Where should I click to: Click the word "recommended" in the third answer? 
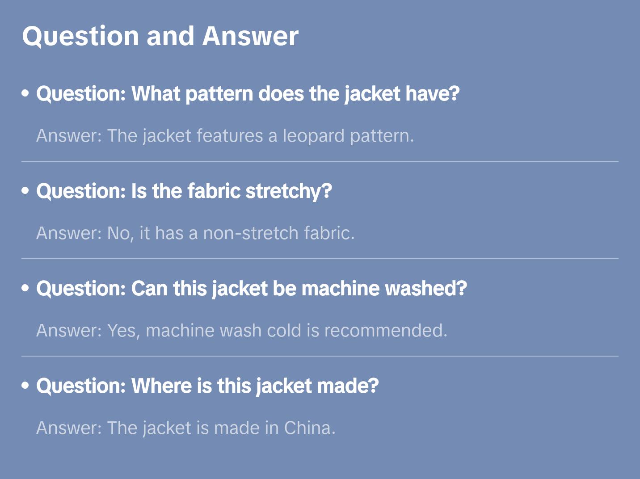385,331
